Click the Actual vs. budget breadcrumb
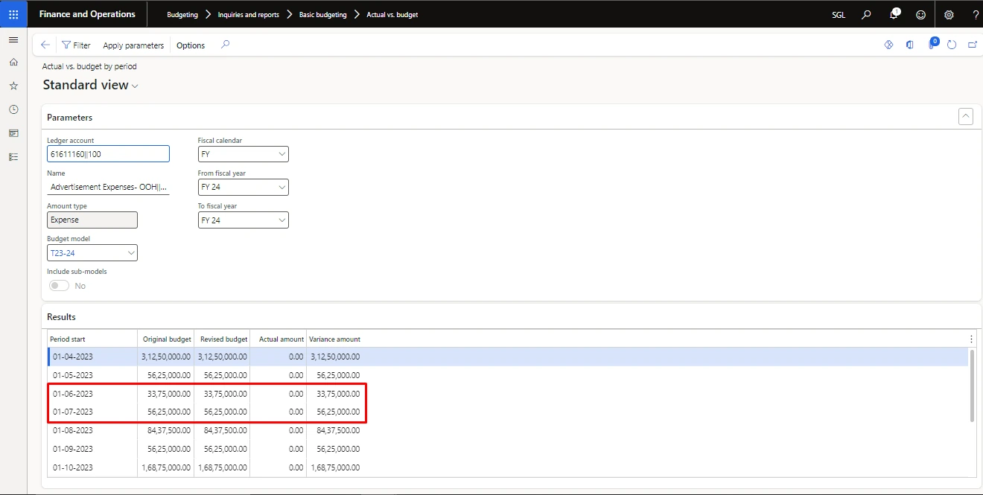The height and width of the screenshot is (495, 983). pos(392,14)
